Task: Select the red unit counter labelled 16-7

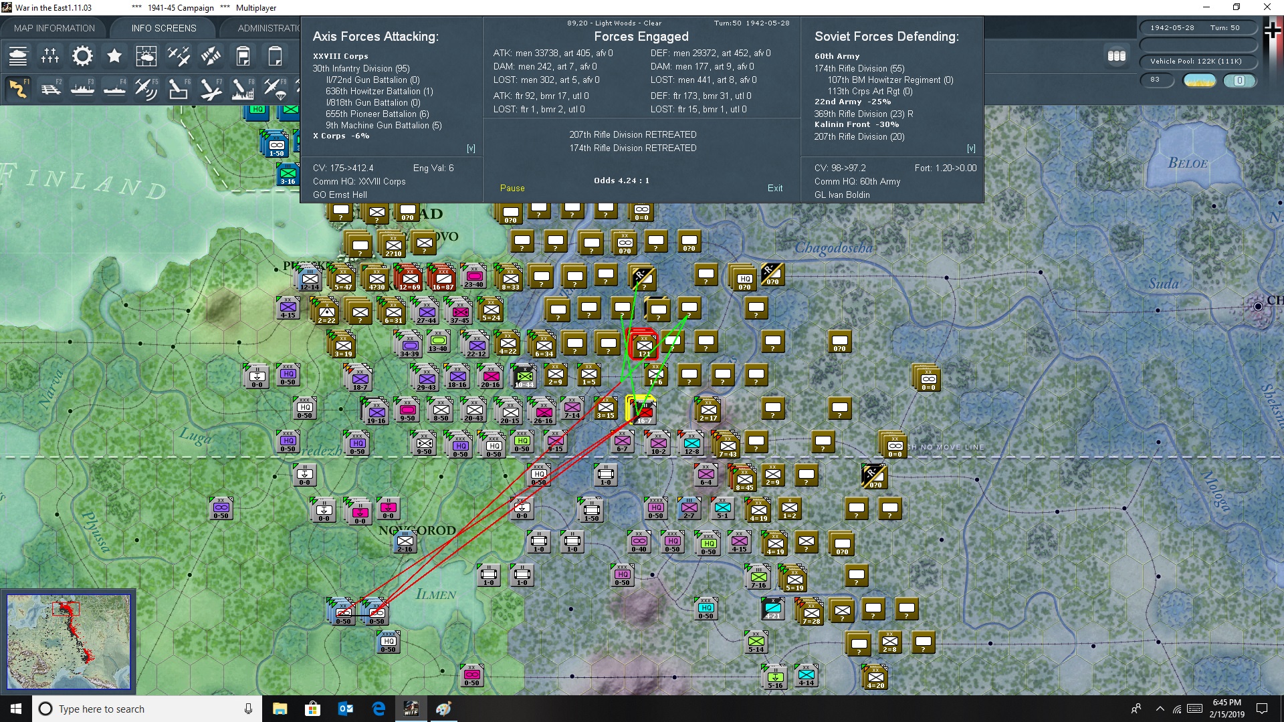Action: point(643,410)
